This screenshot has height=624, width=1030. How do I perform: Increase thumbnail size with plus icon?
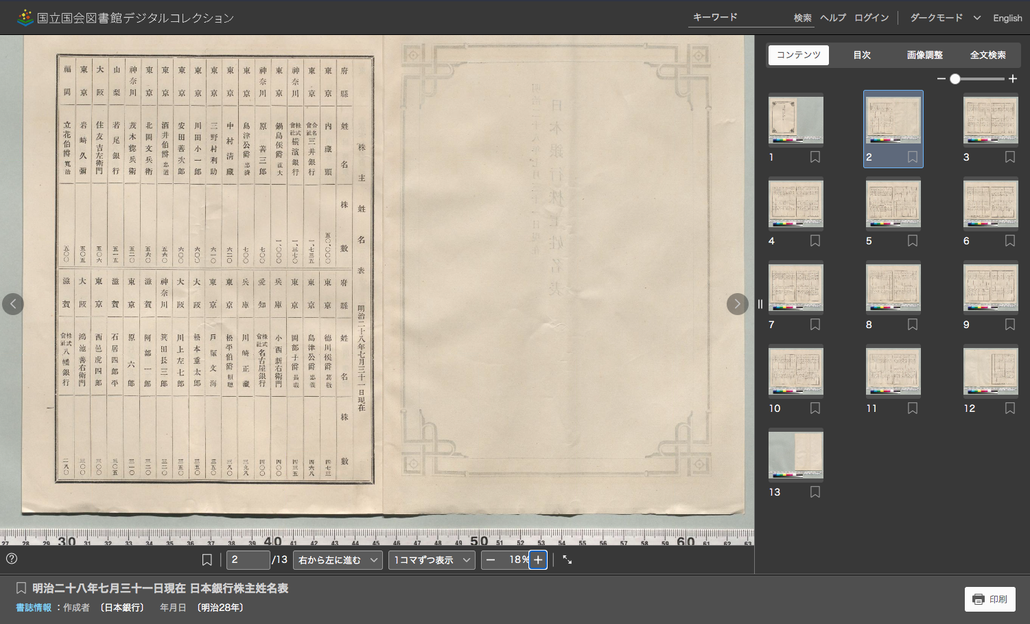coord(1013,79)
